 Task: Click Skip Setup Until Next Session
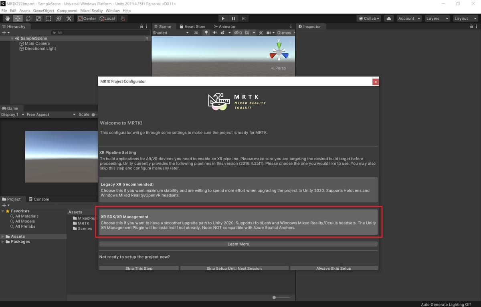[x=234, y=268]
